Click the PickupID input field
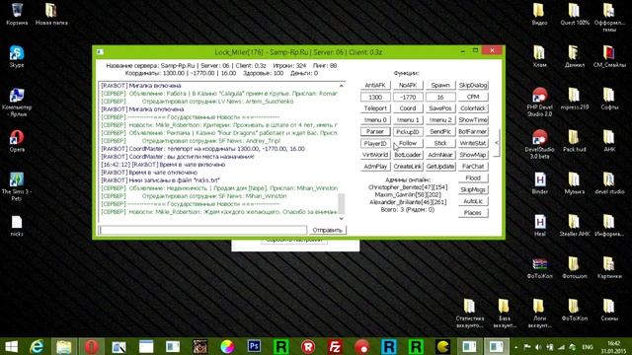Image resolution: width=632 pixels, height=355 pixels. [x=408, y=131]
